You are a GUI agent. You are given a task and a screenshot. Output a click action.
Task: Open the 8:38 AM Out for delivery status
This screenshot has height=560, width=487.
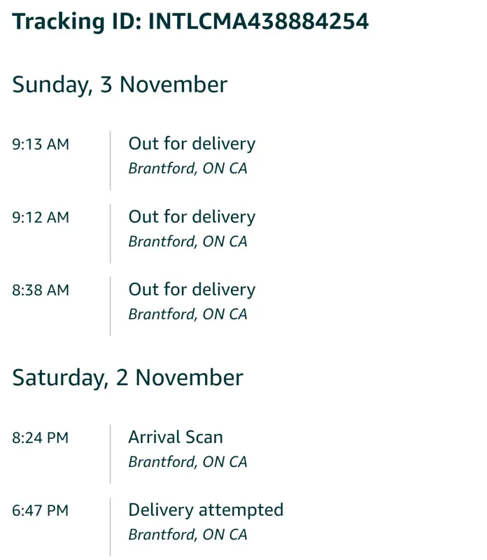point(192,290)
